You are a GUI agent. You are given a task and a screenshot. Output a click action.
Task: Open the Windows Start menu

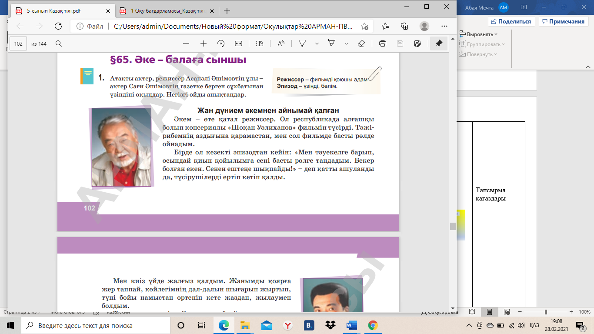[x=10, y=325]
